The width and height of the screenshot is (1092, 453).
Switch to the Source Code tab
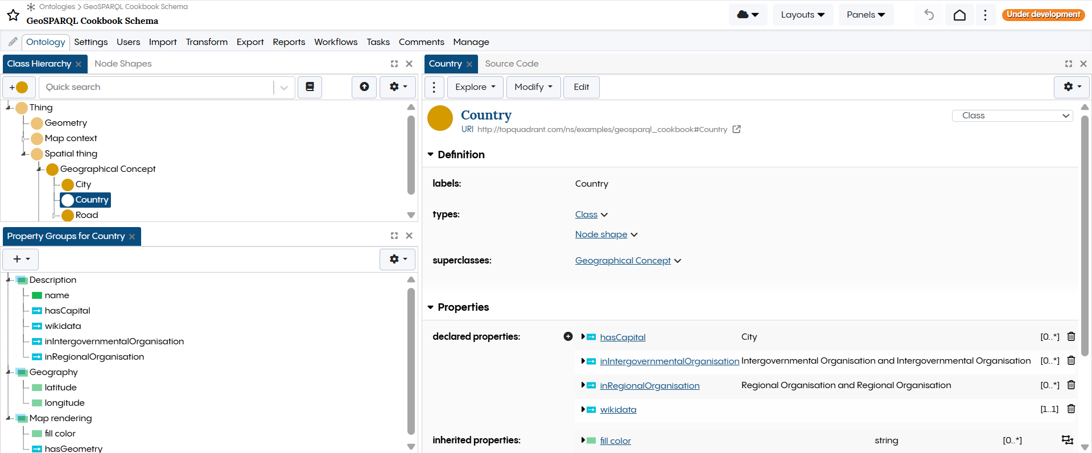point(511,64)
